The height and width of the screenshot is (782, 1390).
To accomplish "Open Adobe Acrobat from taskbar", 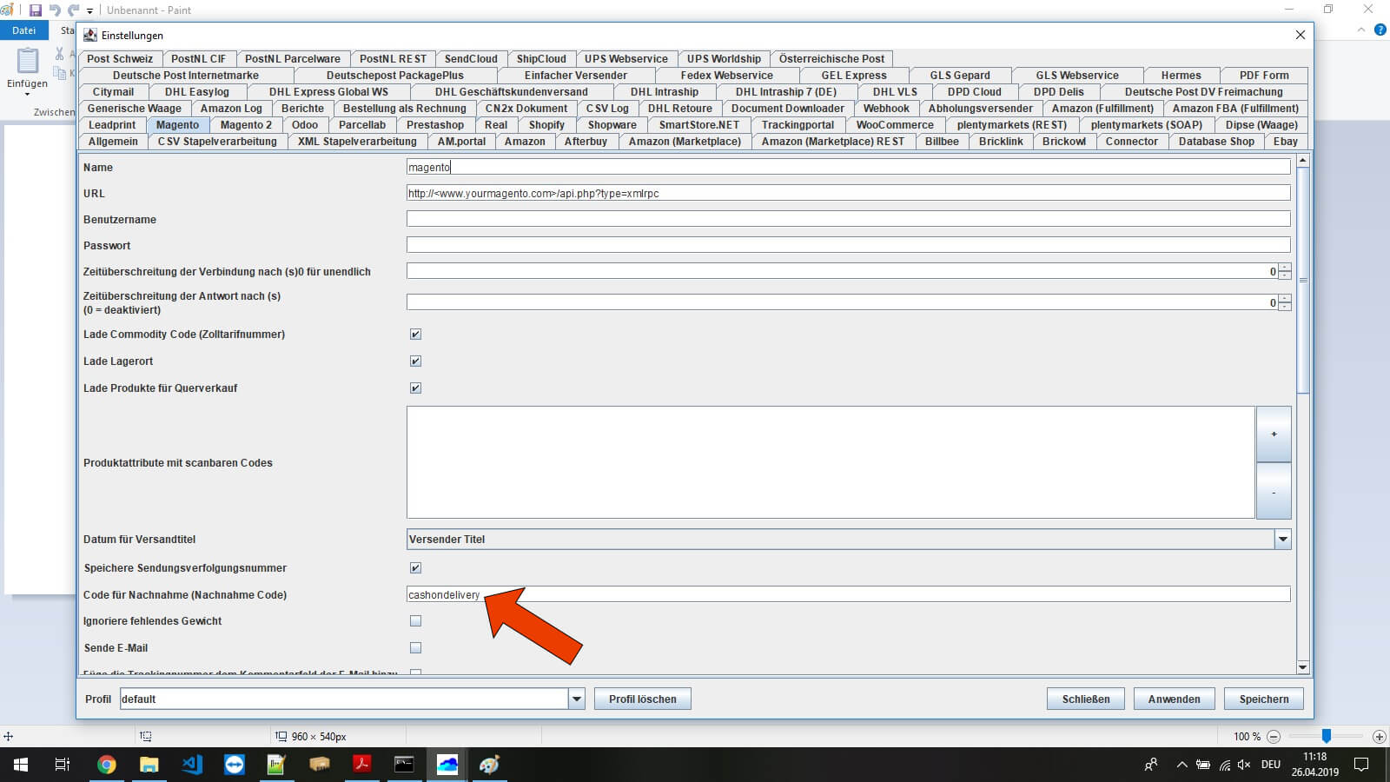I will [x=362, y=765].
